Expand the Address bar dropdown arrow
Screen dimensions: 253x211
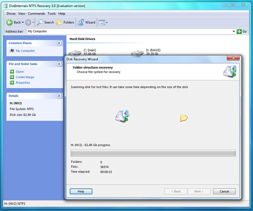coord(234,31)
